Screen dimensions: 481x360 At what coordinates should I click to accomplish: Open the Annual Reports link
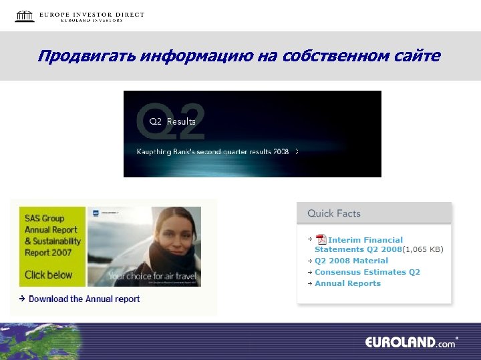[347, 283]
